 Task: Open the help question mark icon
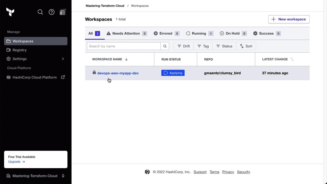[x=52, y=12]
